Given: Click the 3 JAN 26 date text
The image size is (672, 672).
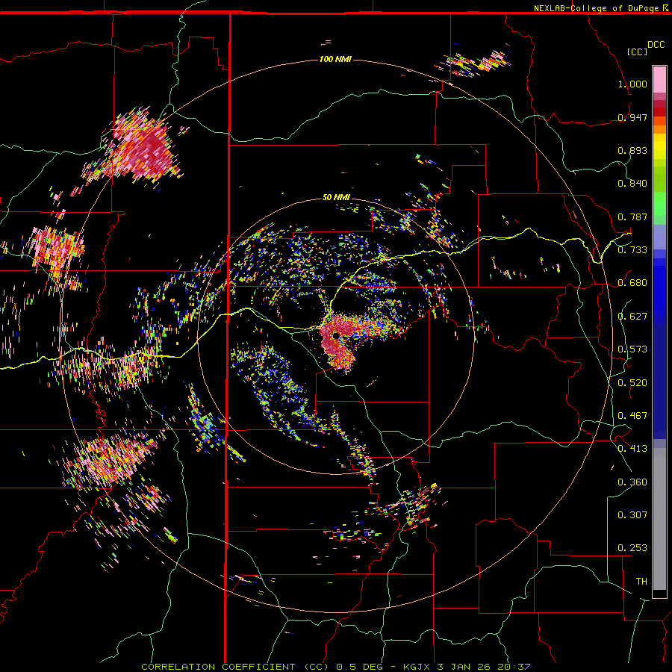Looking at the screenshot, I should pyautogui.click(x=463, y=667).
